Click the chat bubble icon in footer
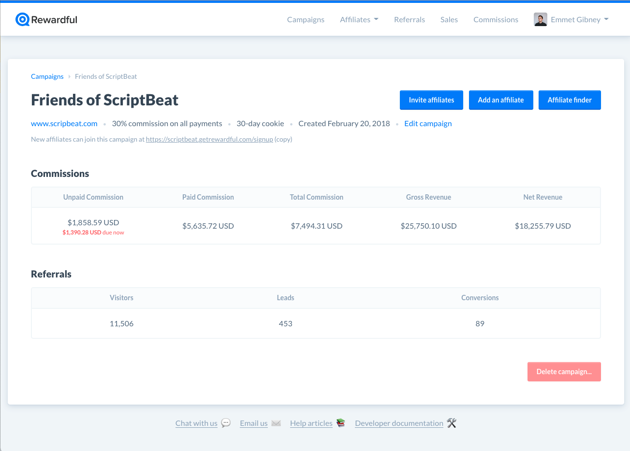 (x=226, y=423)
